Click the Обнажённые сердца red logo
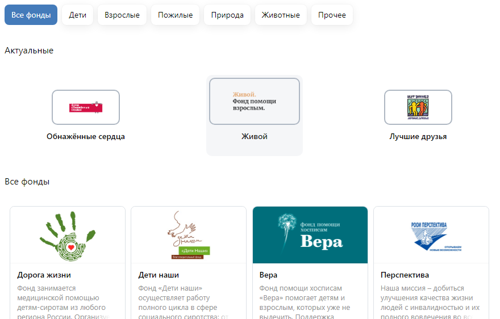 [86, 107]
